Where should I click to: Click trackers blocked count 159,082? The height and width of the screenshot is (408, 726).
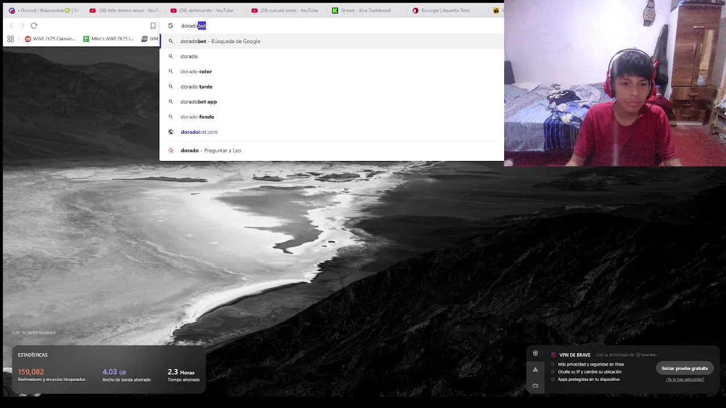coord(31,372)
